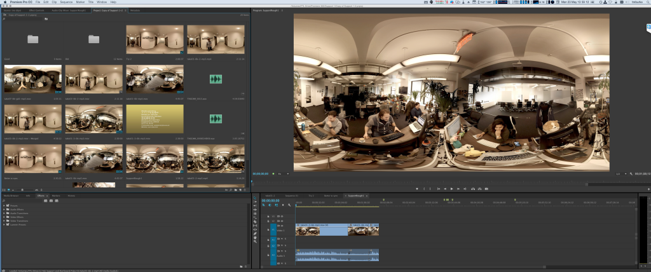
Task: Expand the Audio Effects folder
Action: pos(4,209)
